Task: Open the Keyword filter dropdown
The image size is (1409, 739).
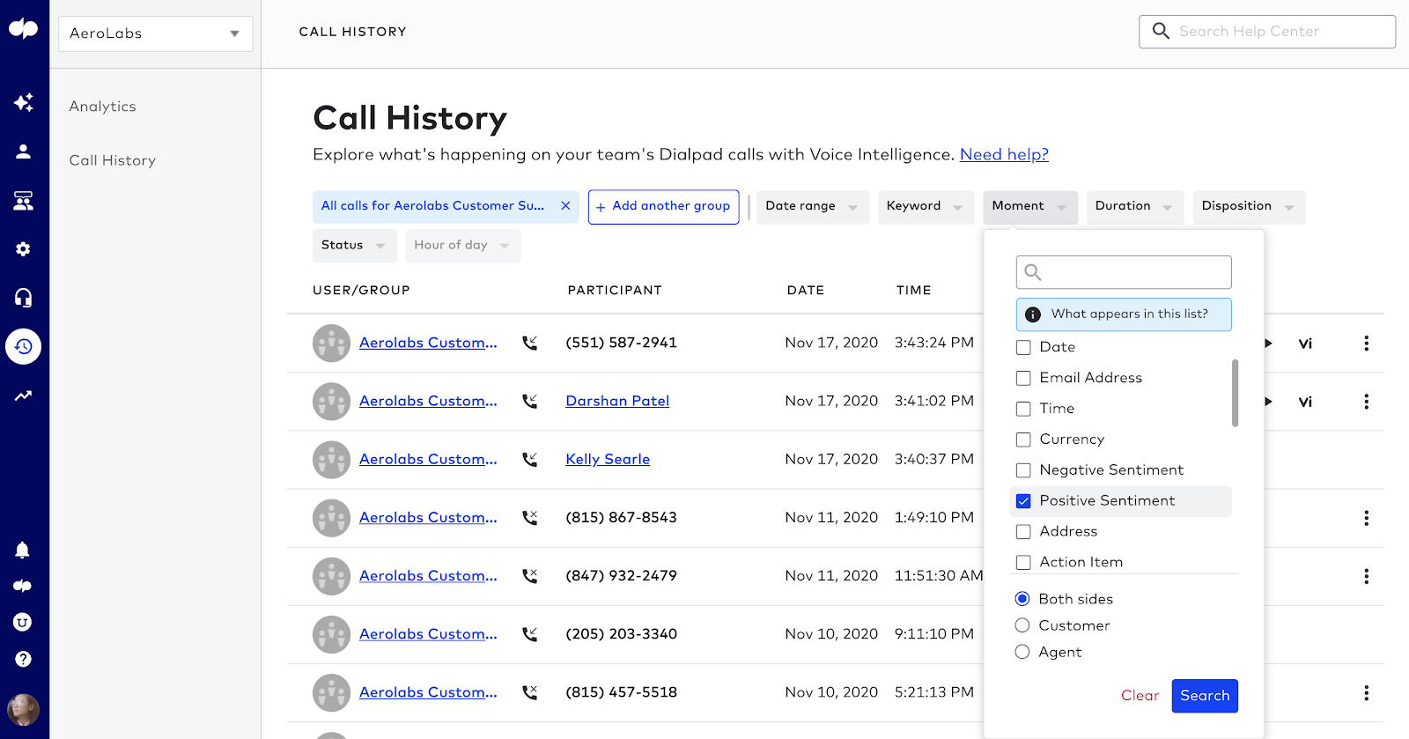Action: click(926, 207)
